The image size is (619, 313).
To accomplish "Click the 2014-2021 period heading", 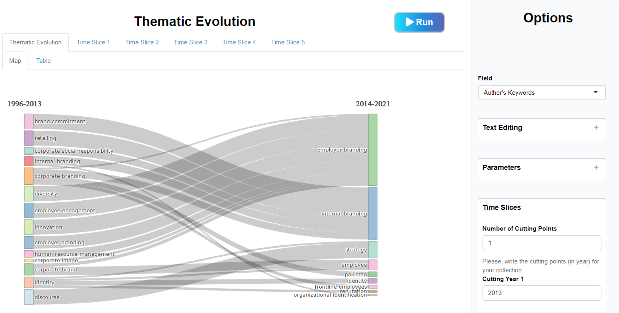I will click(x=373, y=104).
